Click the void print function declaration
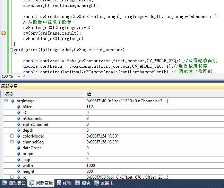The height and width of the screenshot is (188, 224). (69, 50)
